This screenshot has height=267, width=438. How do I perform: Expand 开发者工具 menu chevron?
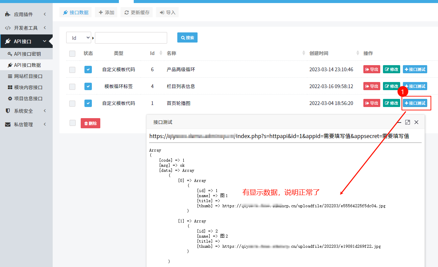click(45, 28)
